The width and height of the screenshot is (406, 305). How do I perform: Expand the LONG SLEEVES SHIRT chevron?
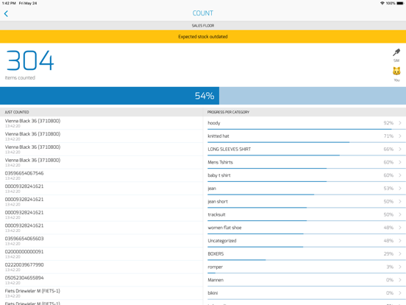coord(400,149)
